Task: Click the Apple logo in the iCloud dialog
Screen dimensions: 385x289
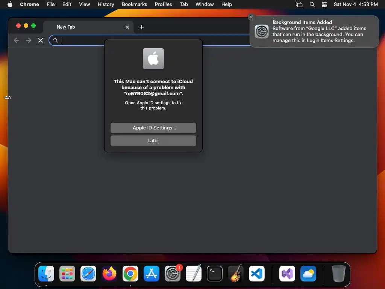Action: tap(153, 59)
